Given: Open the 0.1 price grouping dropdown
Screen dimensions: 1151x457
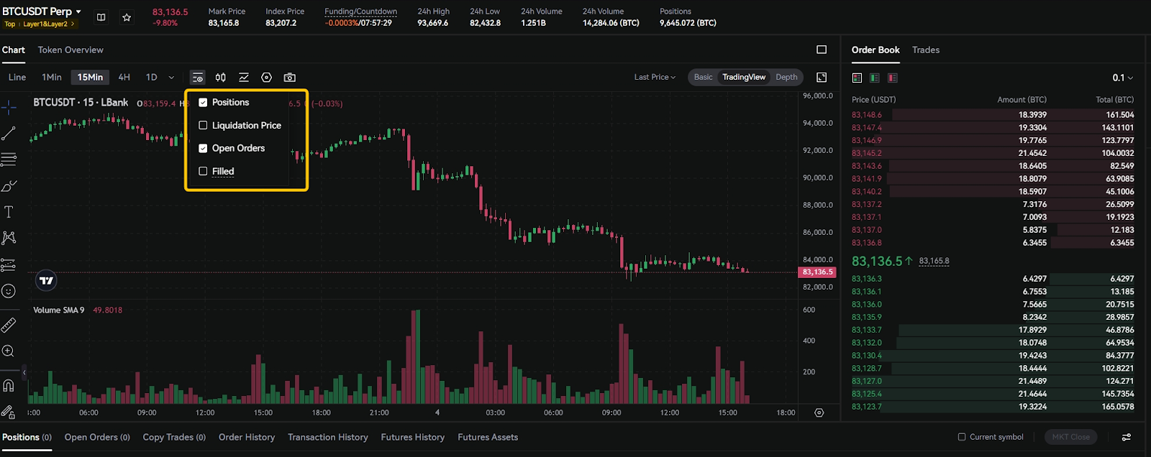Looking at the screenshot, I should pos(1122,78).
